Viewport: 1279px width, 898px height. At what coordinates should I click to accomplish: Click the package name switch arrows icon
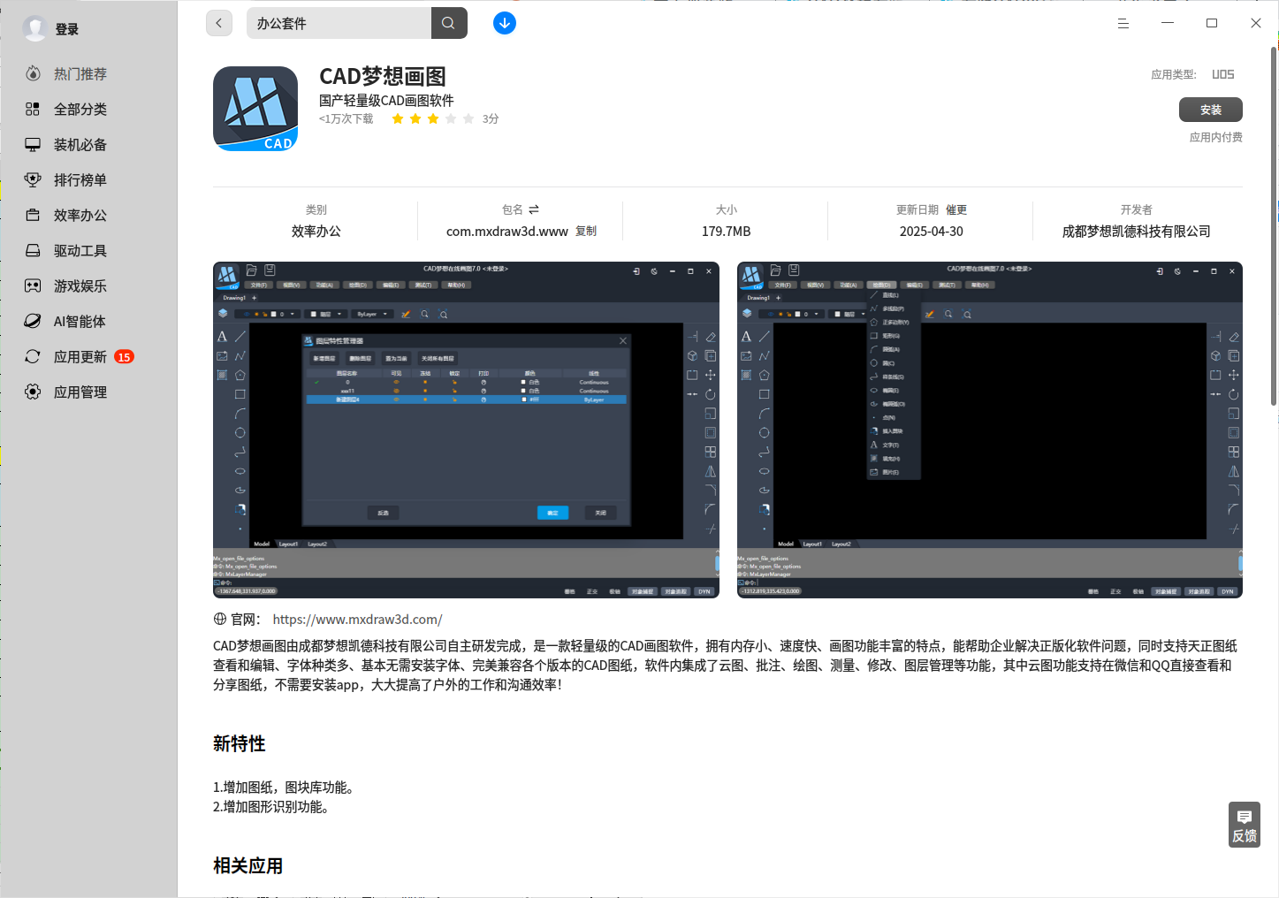pyautogui.click(x=534, y=209)
